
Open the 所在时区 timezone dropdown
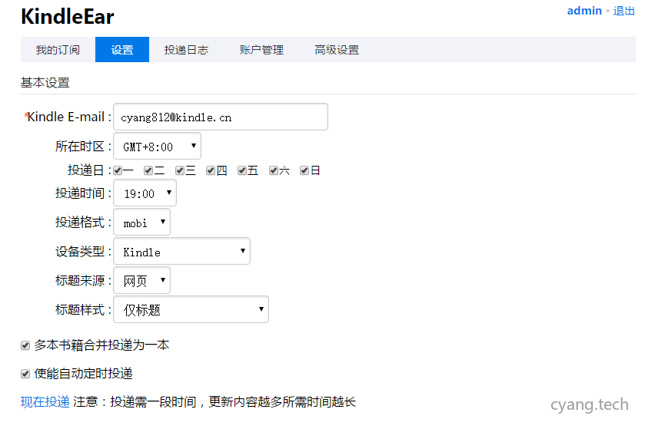[x=157, y=146]
